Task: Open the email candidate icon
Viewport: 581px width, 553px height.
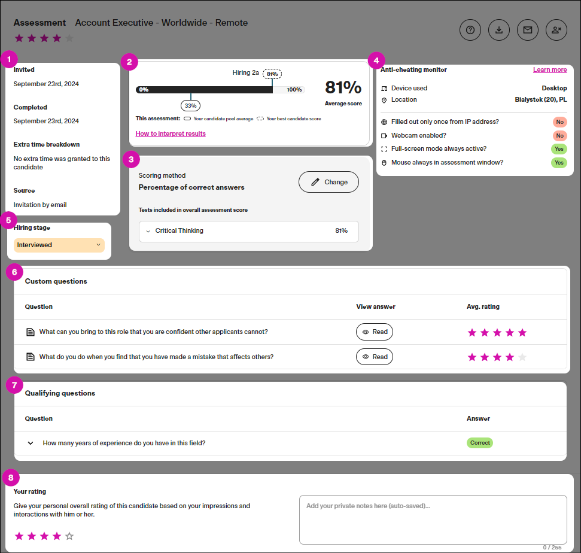Action: [x=528, y=30]
